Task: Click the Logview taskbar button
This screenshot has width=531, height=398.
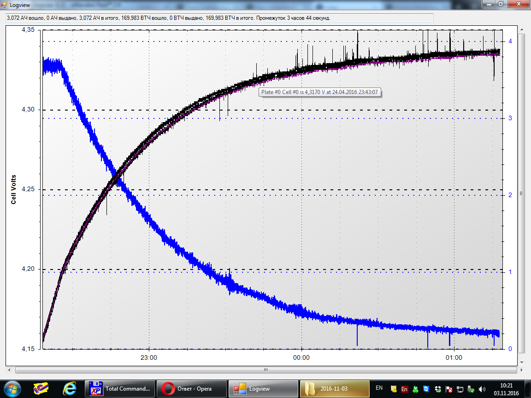Action: pyautogui.click(x=263, y=388)
